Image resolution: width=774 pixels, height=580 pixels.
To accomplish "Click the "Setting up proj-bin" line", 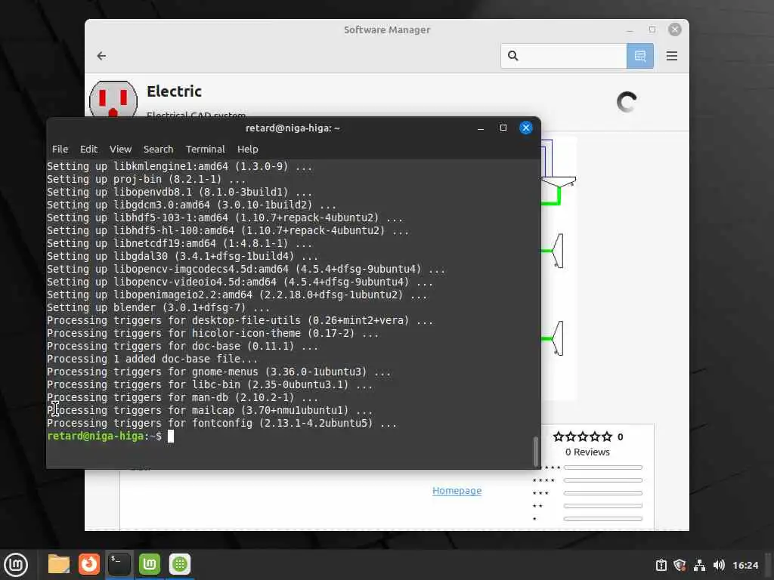I will click(x=146, y=179).
